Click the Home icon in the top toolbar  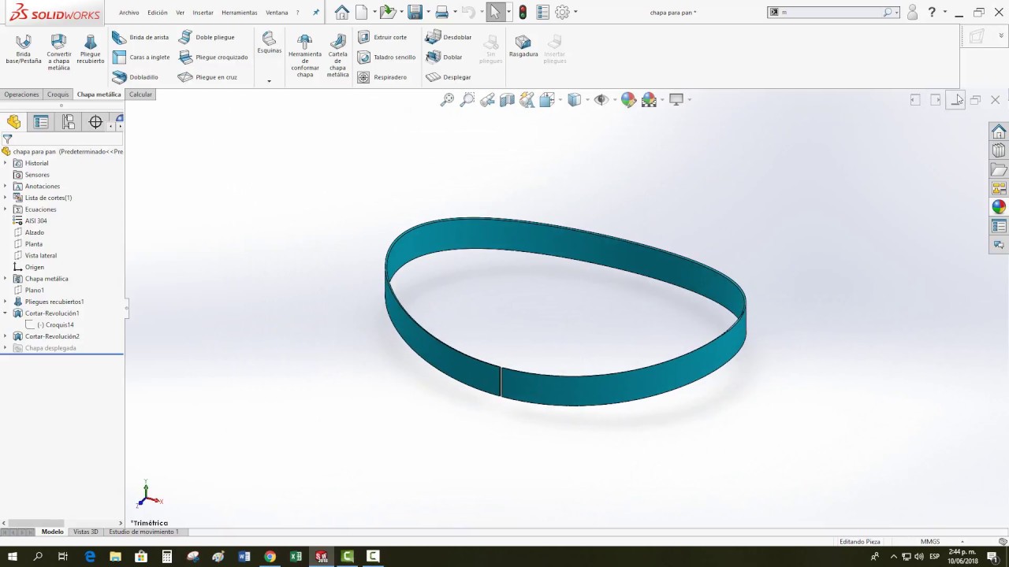(341, 12)
